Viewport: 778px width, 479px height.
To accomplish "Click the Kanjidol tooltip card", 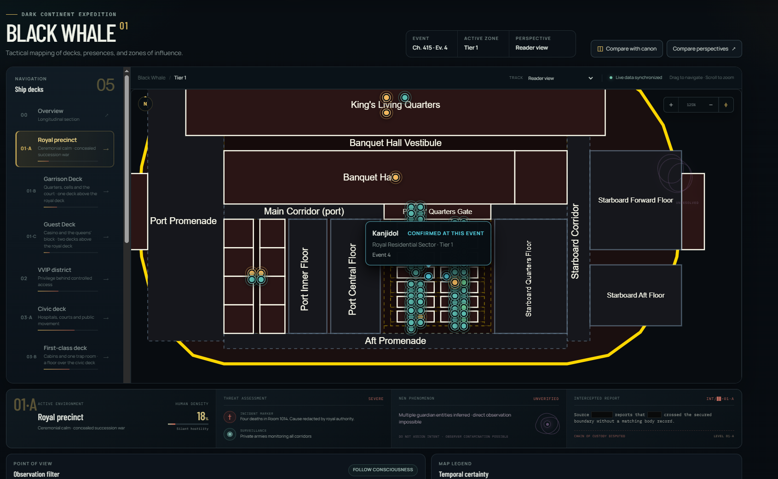I will pos(428,243).
